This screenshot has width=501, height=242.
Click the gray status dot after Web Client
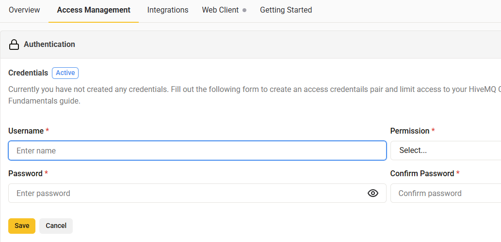coord(244,10)
